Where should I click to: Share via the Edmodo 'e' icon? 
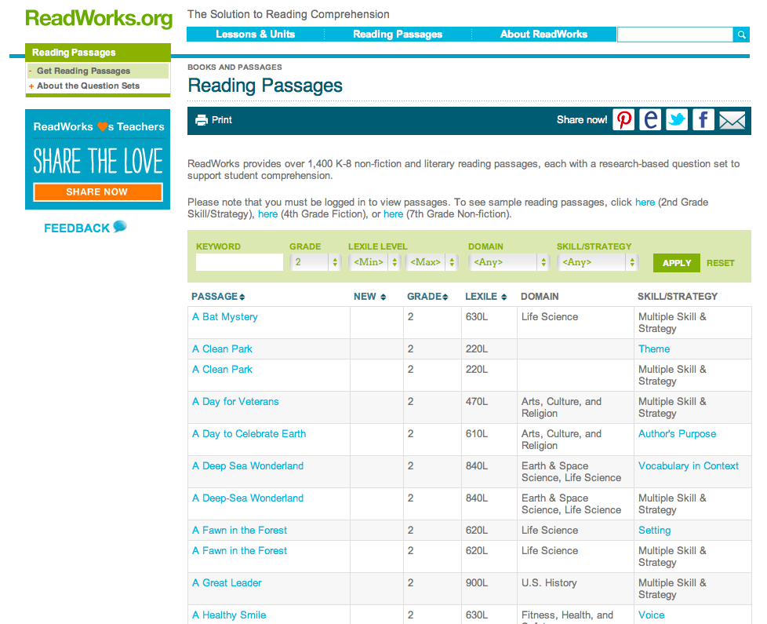coord(650,120)
